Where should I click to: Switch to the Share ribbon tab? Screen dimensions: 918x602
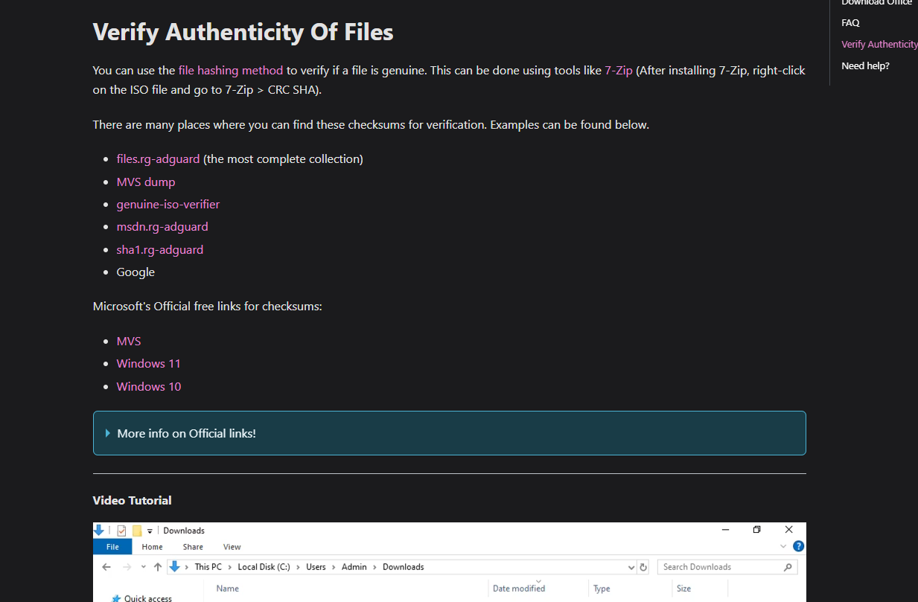point(193,546)
